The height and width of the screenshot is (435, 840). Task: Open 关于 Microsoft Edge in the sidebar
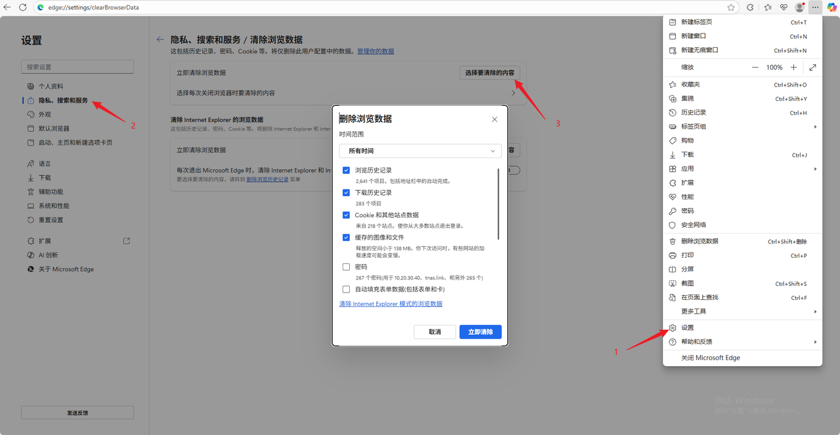[x=61, y=269]
